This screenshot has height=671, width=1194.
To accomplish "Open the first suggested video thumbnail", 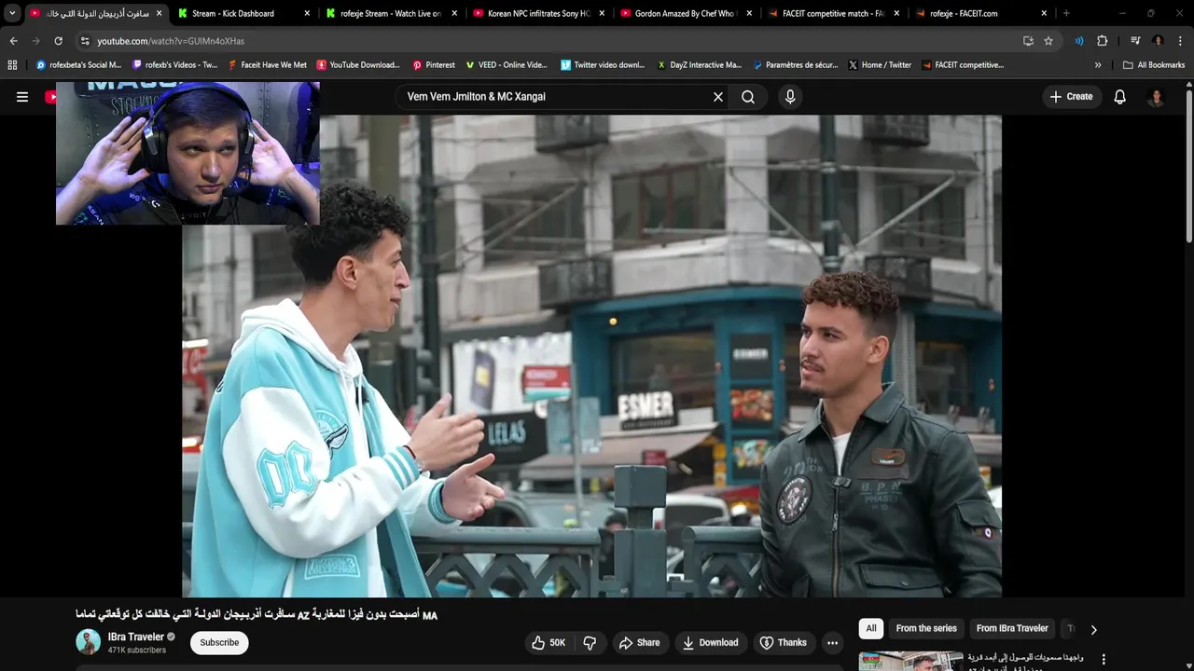I will point(910,661).
